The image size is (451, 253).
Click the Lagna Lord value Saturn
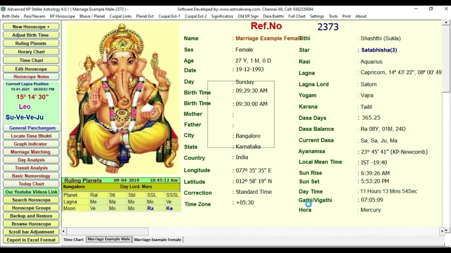[369, 84]
